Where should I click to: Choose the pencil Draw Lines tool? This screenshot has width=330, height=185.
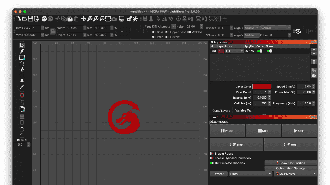pos(22,51)
